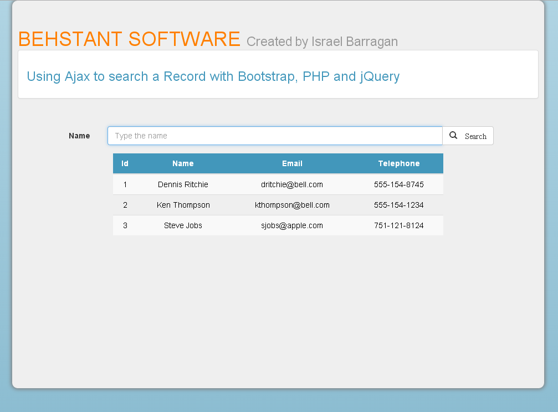Select the Ken Thompson name cell
Screen dimensions: 558x412
pos(183,205)
